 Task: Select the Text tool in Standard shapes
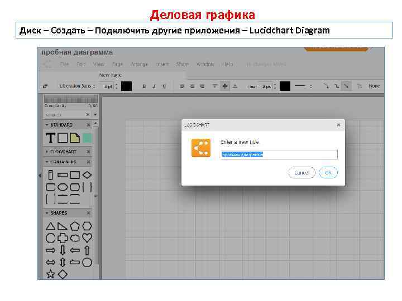50,138
